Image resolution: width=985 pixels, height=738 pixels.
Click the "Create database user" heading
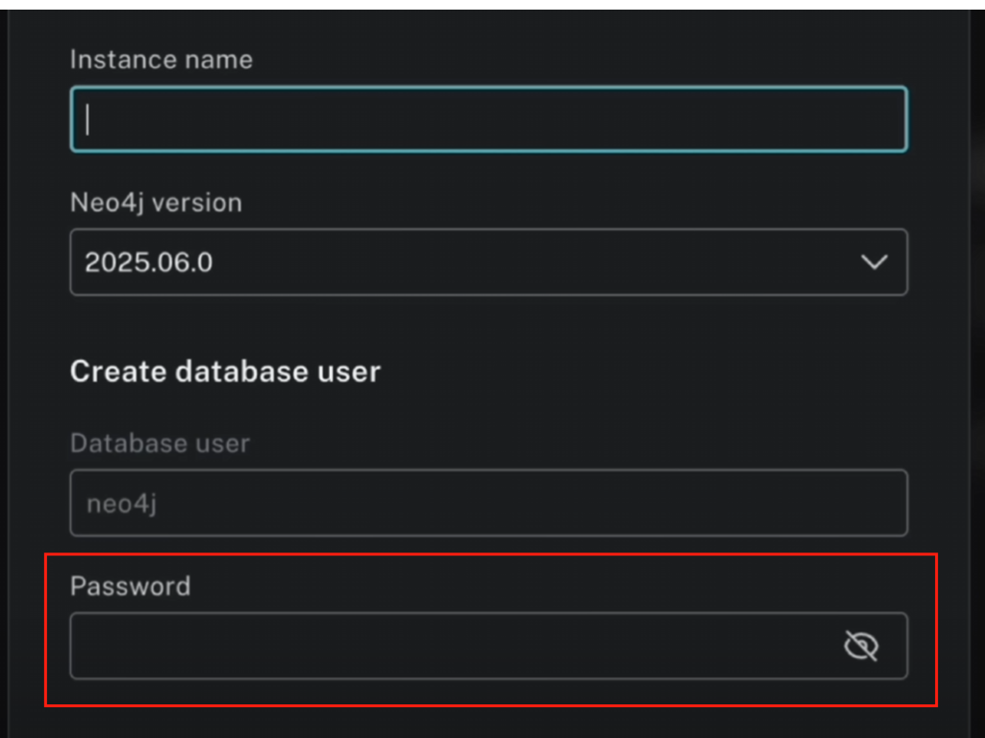pos(225,371)
